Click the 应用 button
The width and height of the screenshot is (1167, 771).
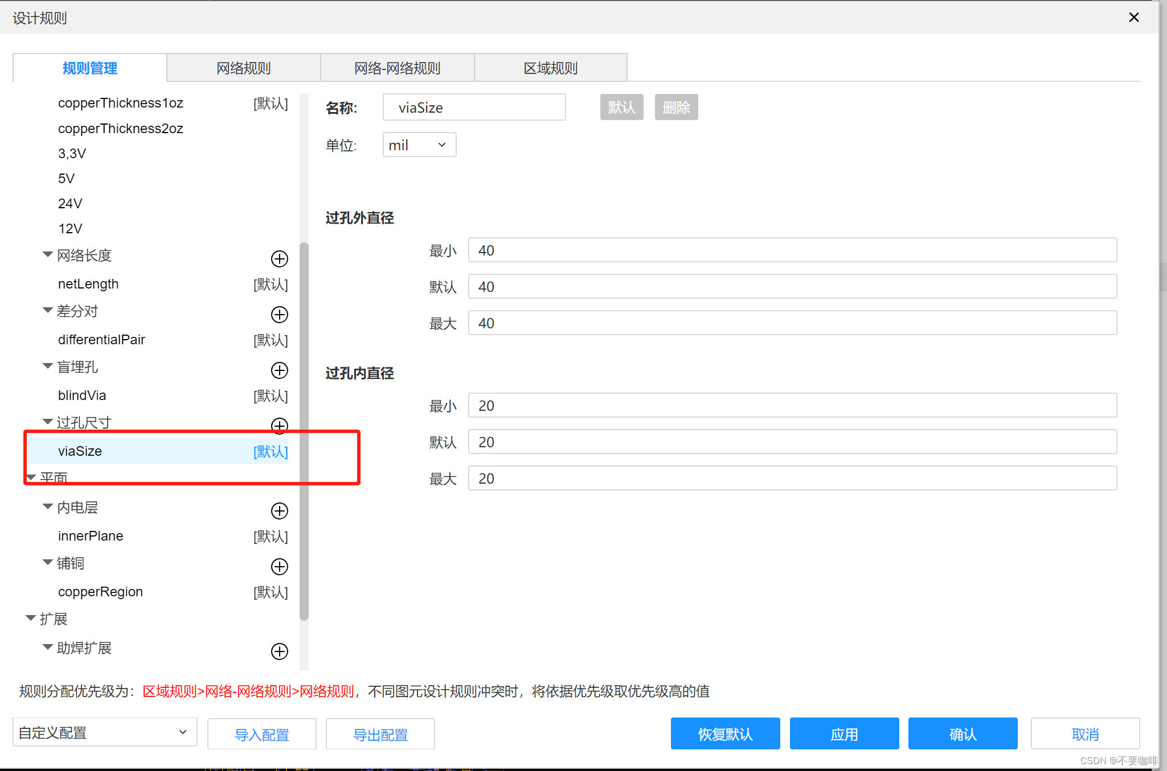(843, 734)
